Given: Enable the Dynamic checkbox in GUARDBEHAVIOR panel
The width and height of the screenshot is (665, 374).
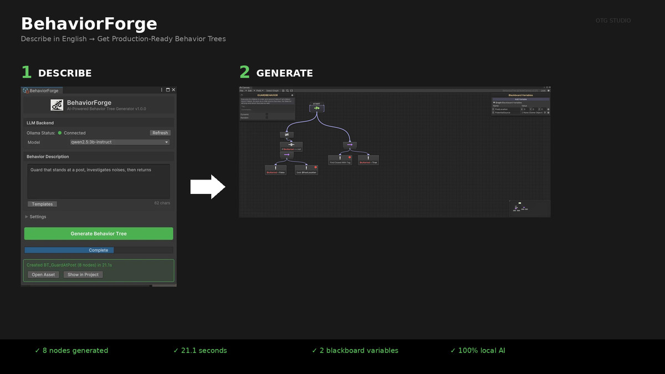Looking at the screenshot, I should [267, 114].
